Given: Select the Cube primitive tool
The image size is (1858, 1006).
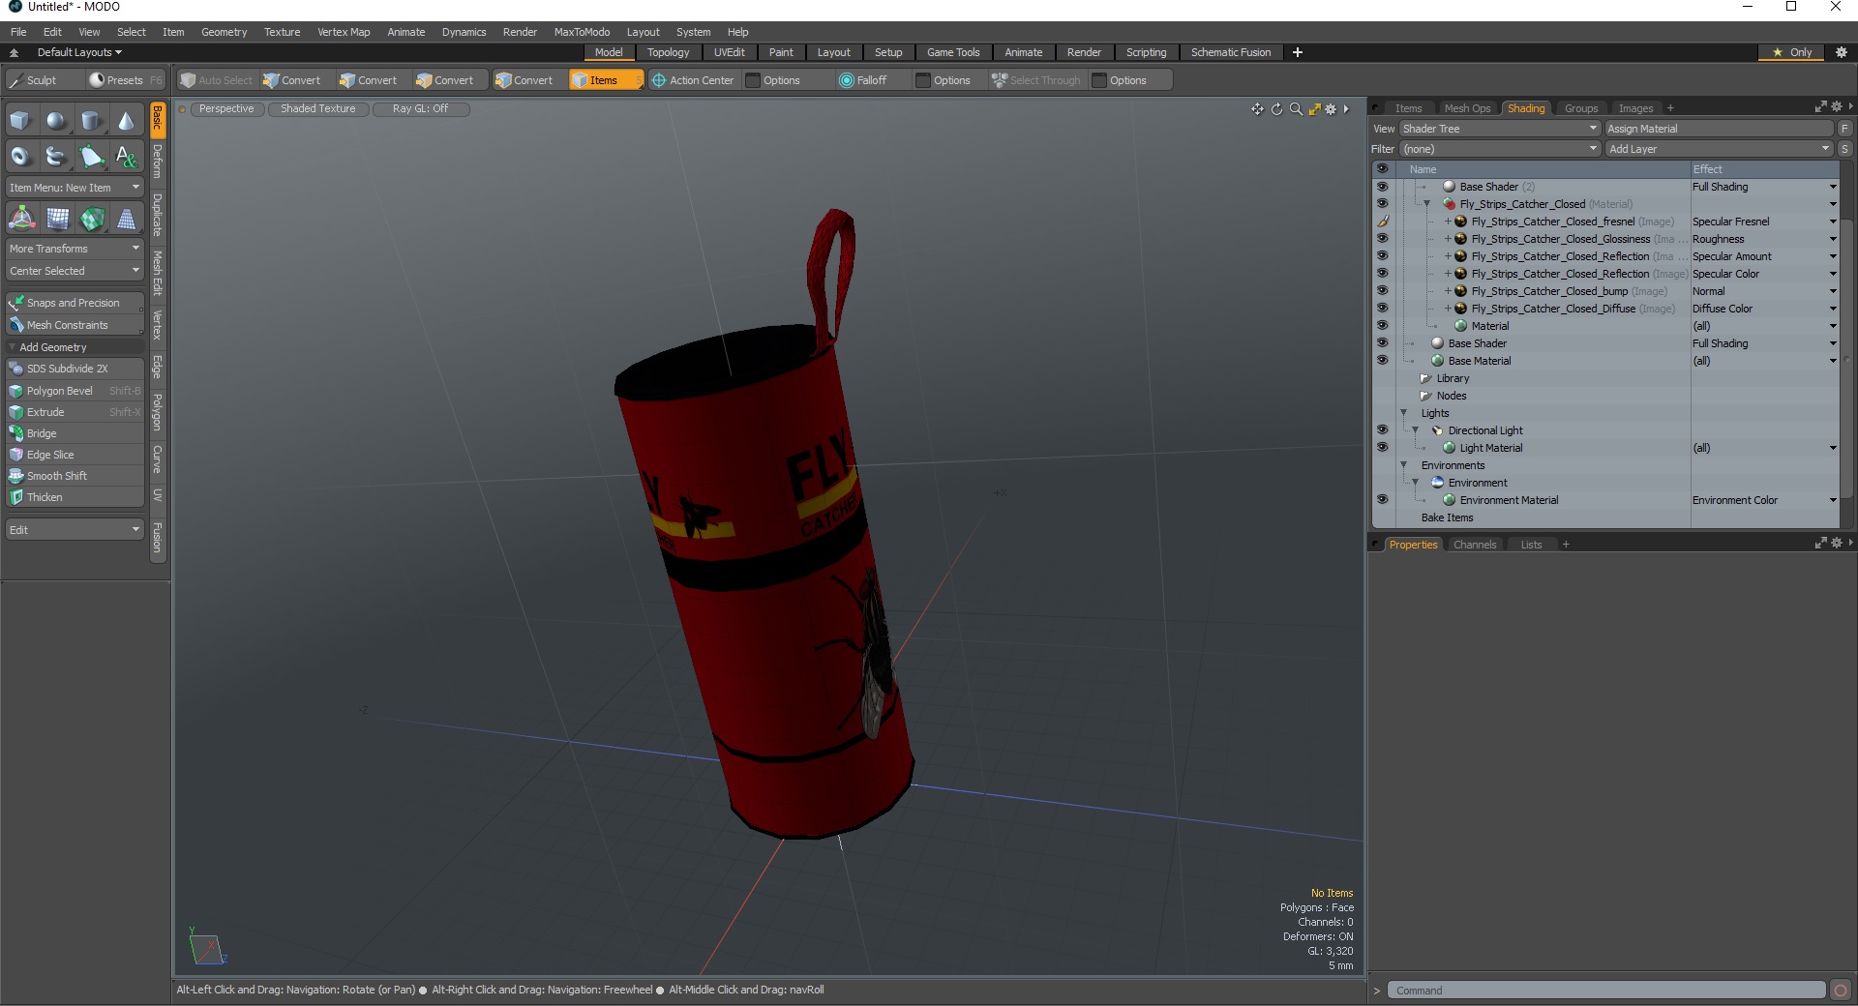Looking at the screenshot, I should coord(21,121).
